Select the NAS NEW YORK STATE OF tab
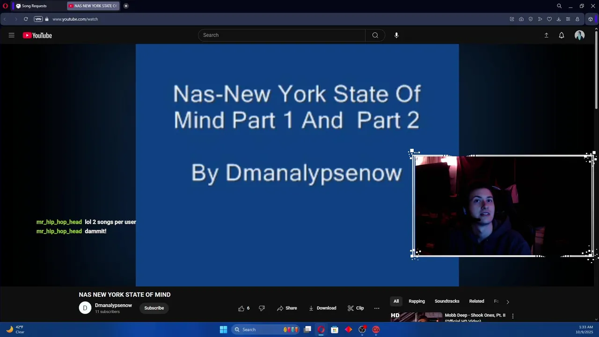599x337 pixels. click(93, 6)
